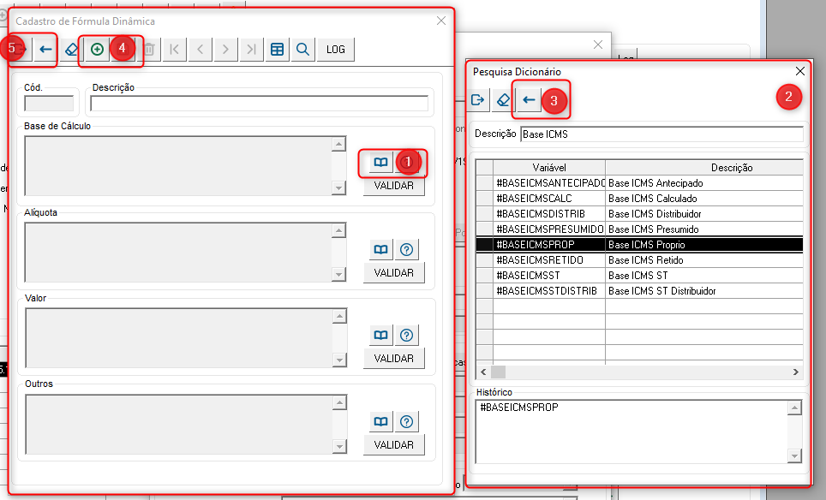
Task: Click magnifier search icon in Cadastro toolbar
Action: tap(303, 50)
